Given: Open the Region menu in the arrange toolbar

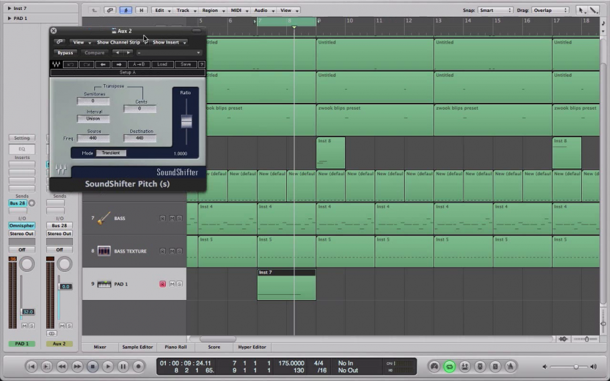Looking at the screenshot, I should [x=213, y=10].
